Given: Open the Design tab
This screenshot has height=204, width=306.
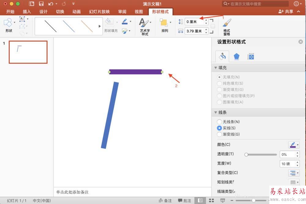Looking at the screenshot, I should [x=43, y=12].
